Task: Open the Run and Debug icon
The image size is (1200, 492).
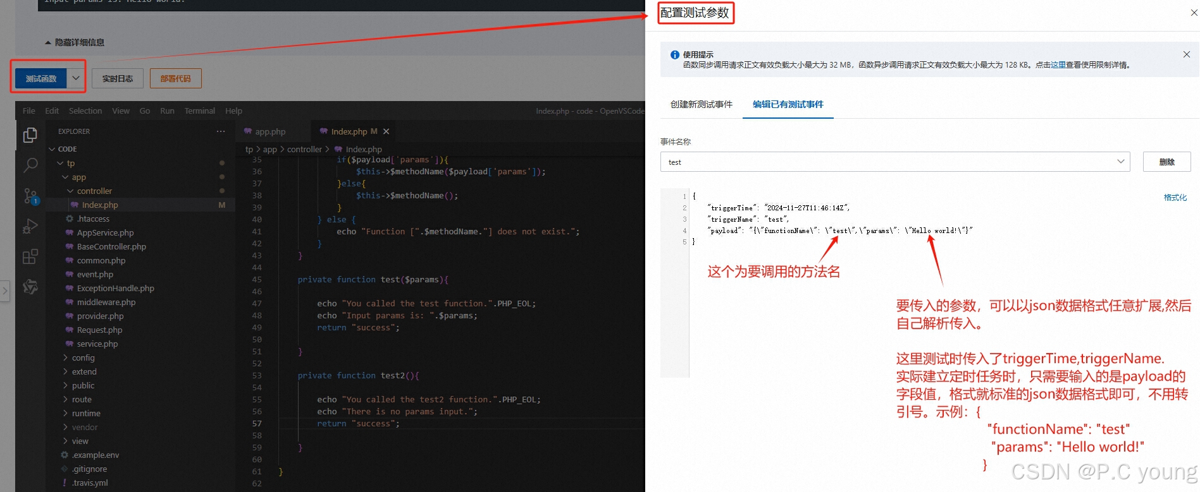Action: (30, 226)
